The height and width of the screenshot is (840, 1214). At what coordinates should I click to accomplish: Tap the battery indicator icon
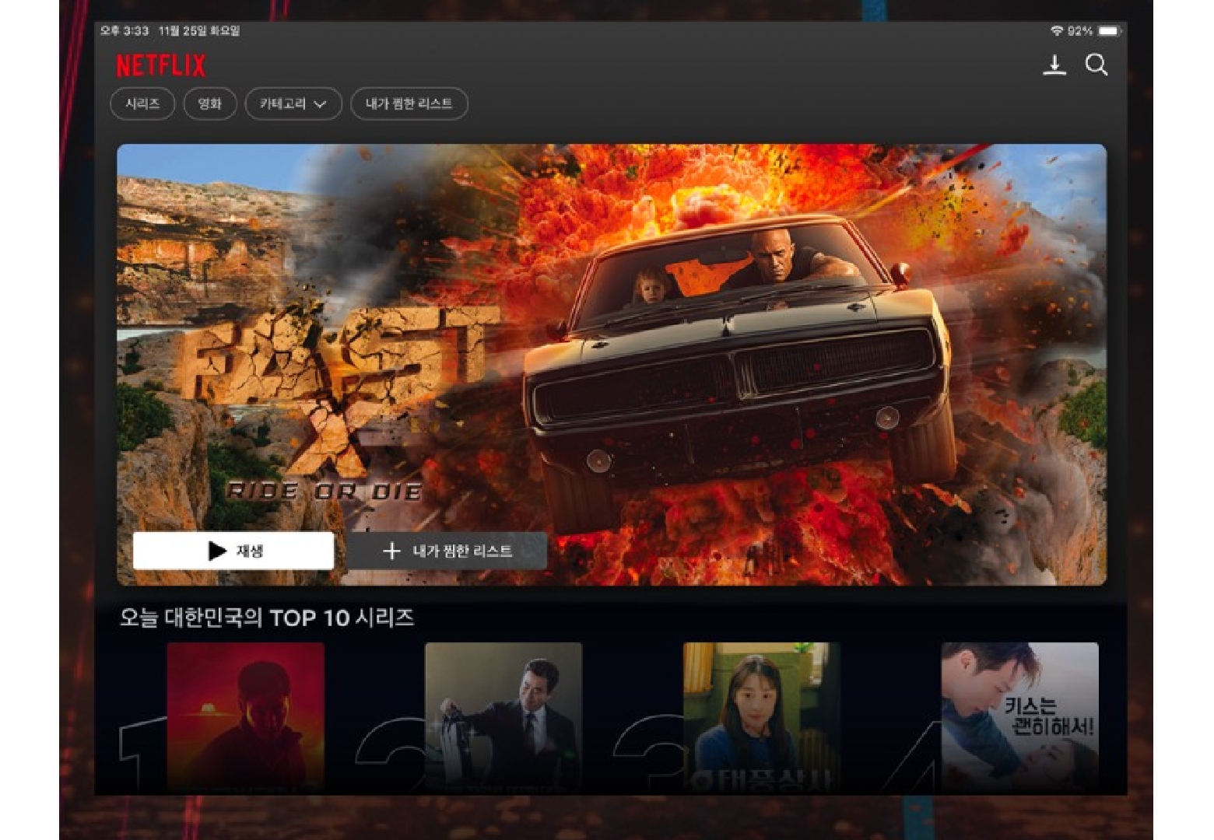coord(1109,31)
